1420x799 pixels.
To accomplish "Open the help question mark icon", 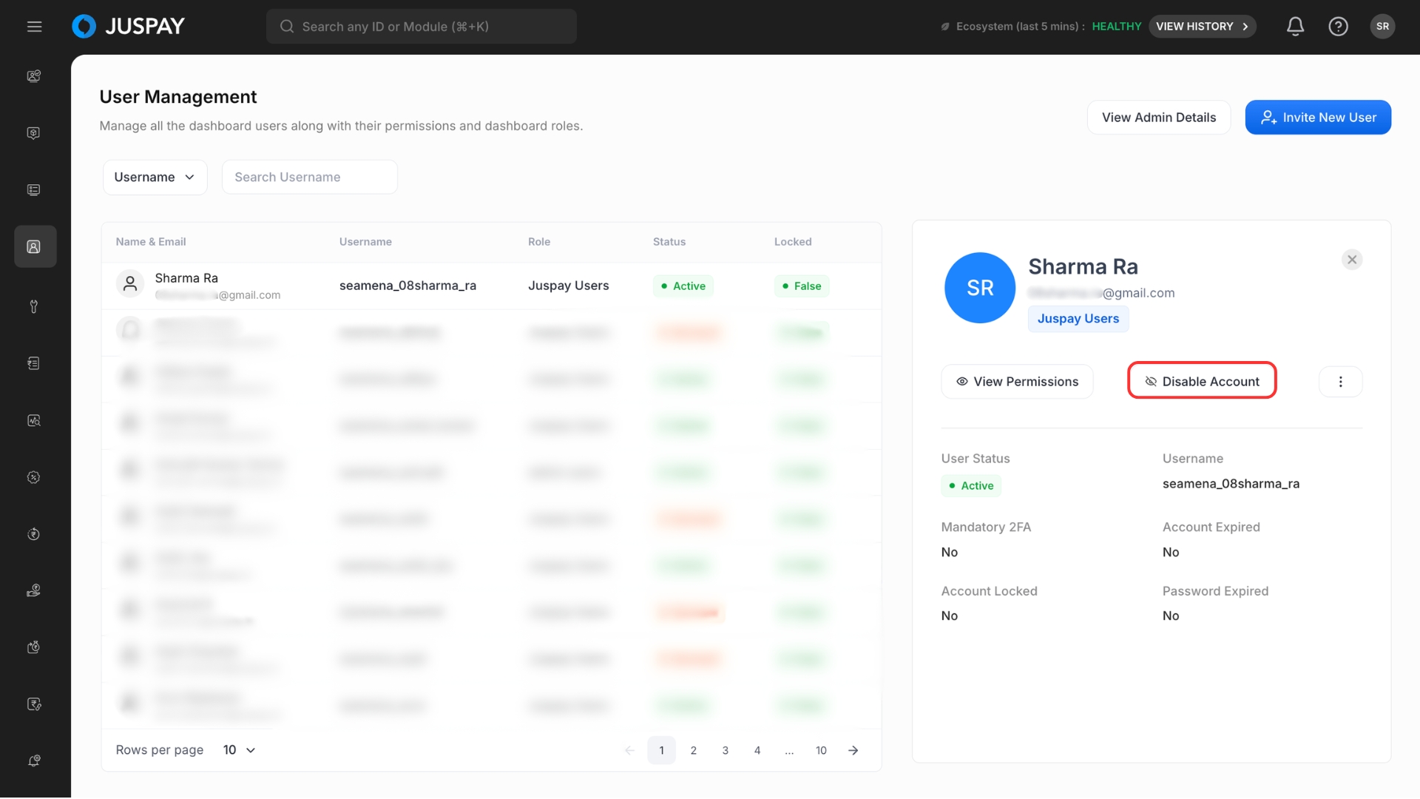I will click(x=1338, y=27).
